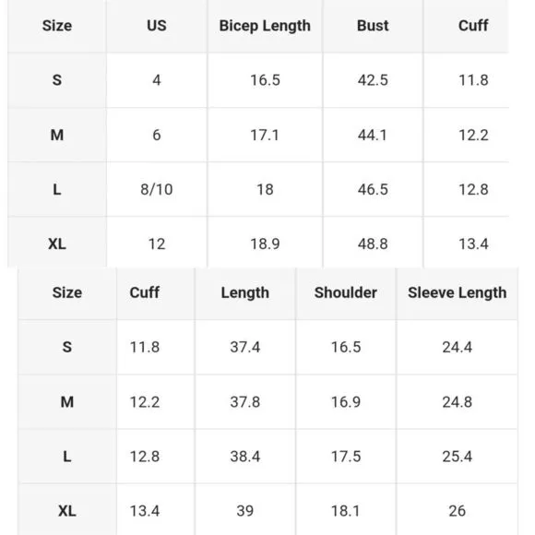The width and height of the screenshot is (535, 535).
Task: Select the Shoulder column header
Action: point(346,292)
